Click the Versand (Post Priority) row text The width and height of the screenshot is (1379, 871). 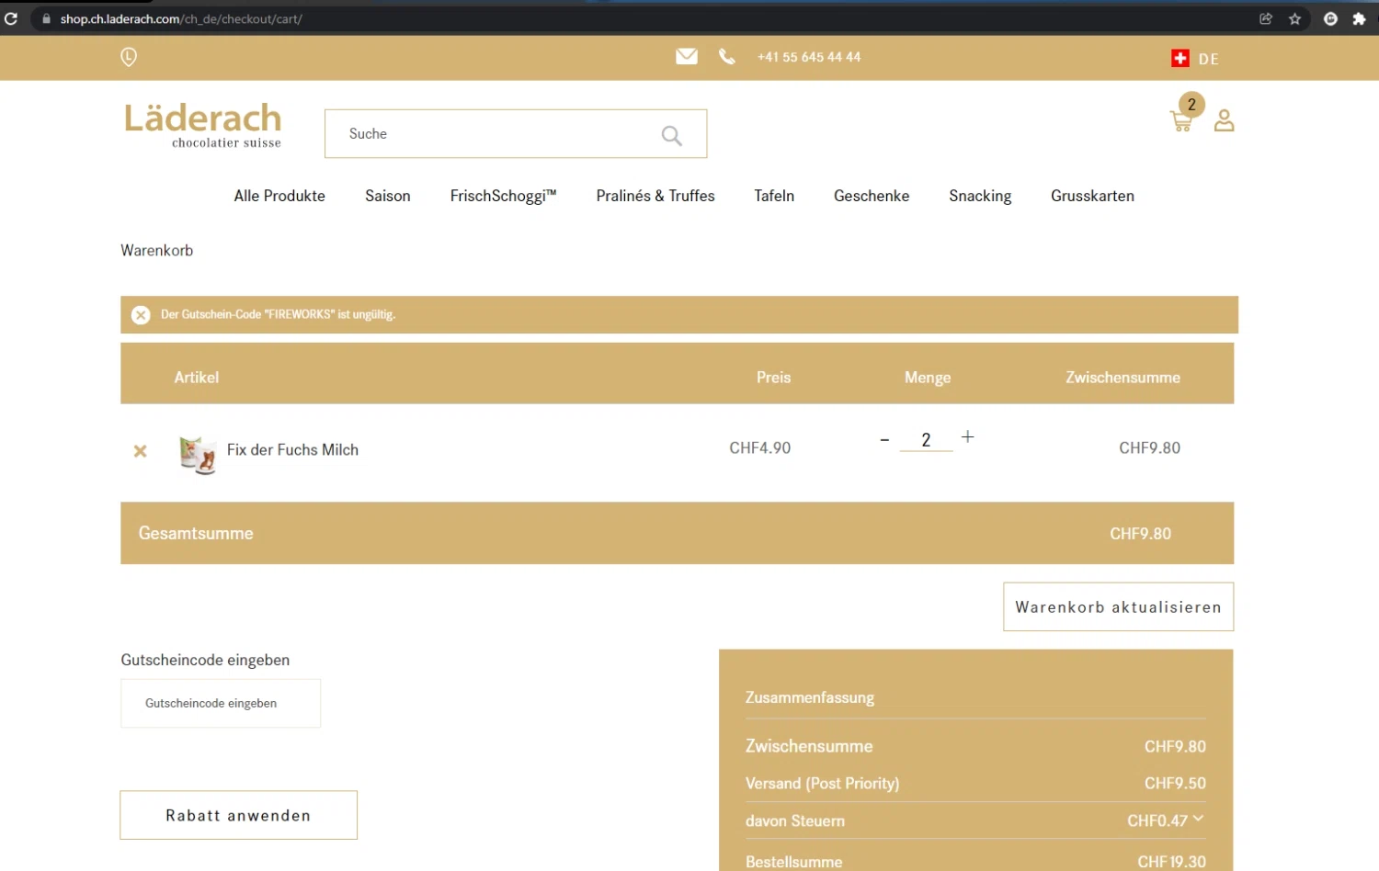point(822,784)
